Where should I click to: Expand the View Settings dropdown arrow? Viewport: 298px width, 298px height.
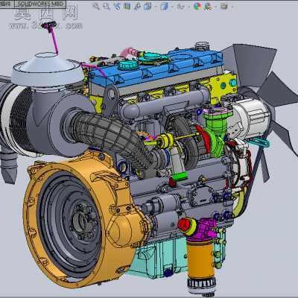tap(232, 7)
